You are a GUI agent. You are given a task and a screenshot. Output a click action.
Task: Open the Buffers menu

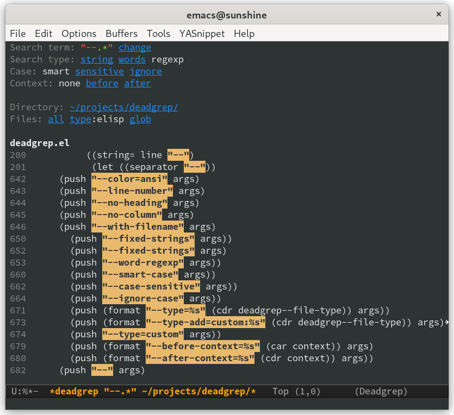click(122, 34)
